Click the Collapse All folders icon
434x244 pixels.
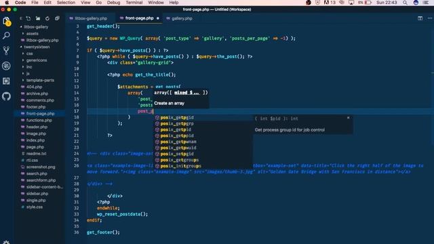pos(57,18)
